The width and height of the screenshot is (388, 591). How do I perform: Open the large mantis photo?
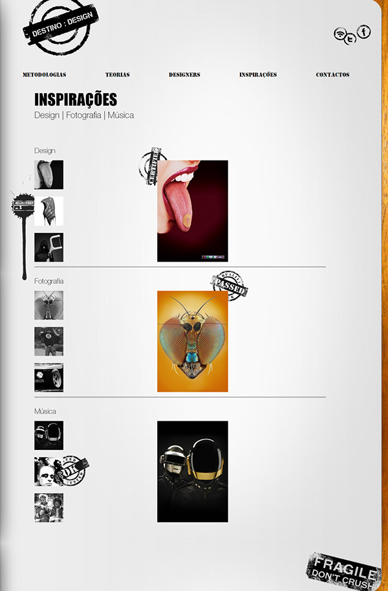point(193,341)
